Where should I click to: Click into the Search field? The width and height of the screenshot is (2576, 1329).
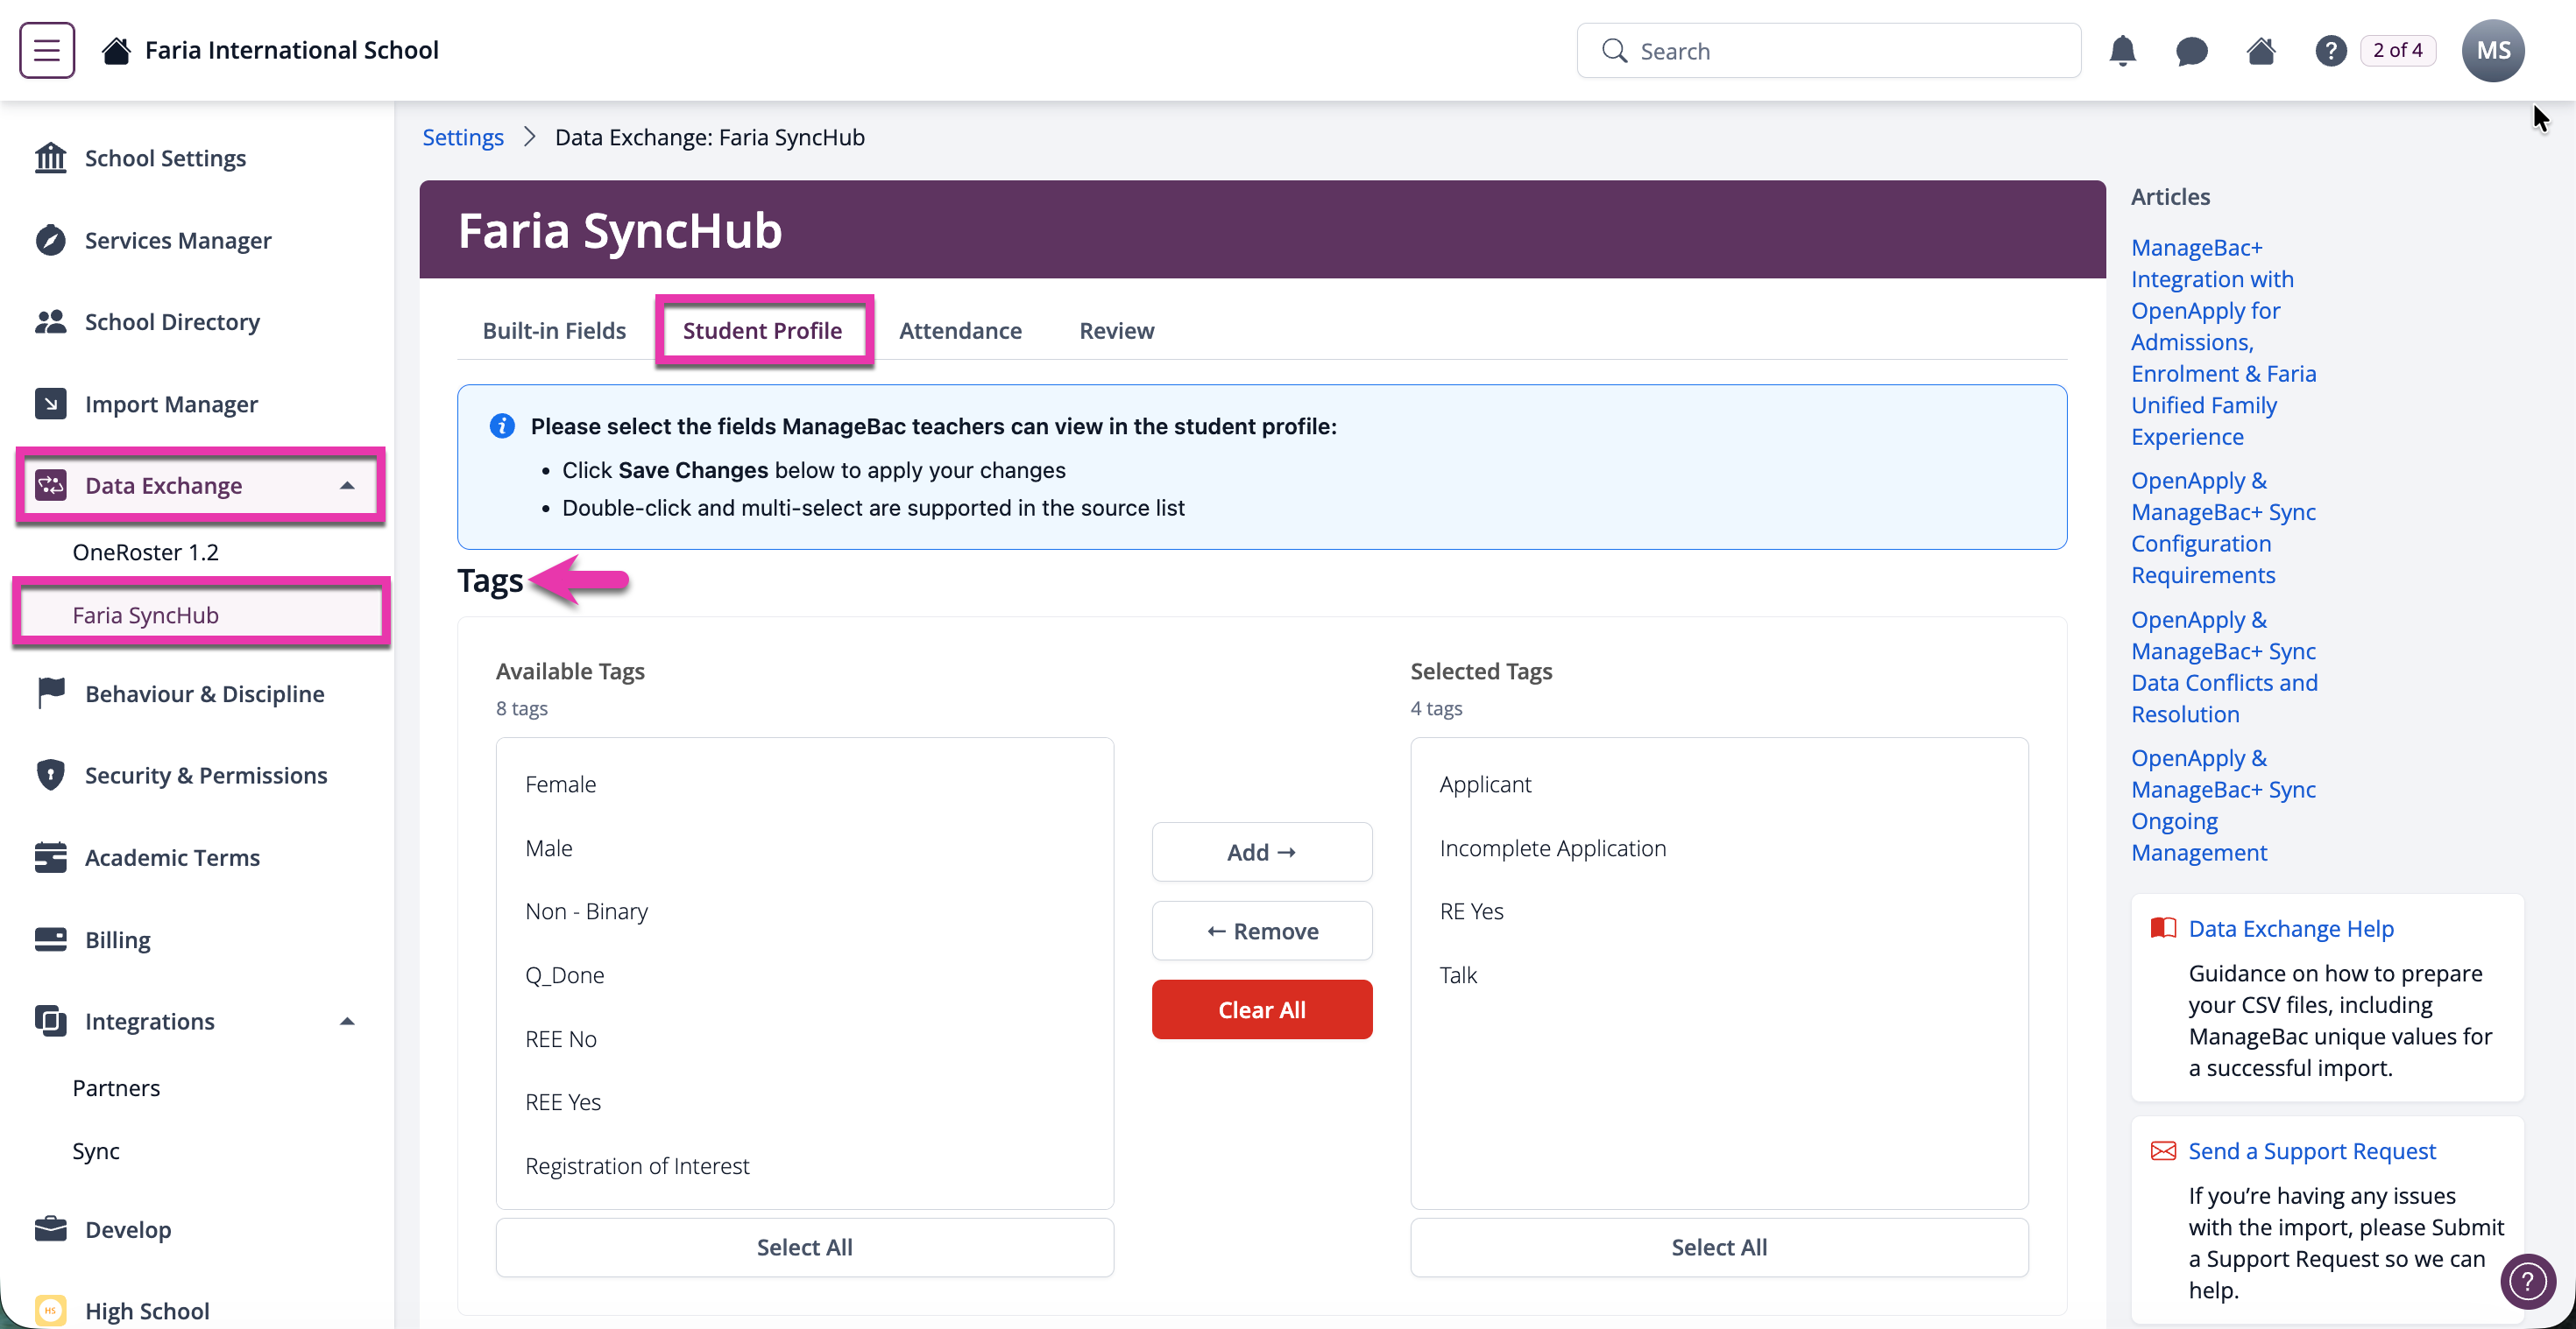pyautogui.click(x=1829, y=50)
